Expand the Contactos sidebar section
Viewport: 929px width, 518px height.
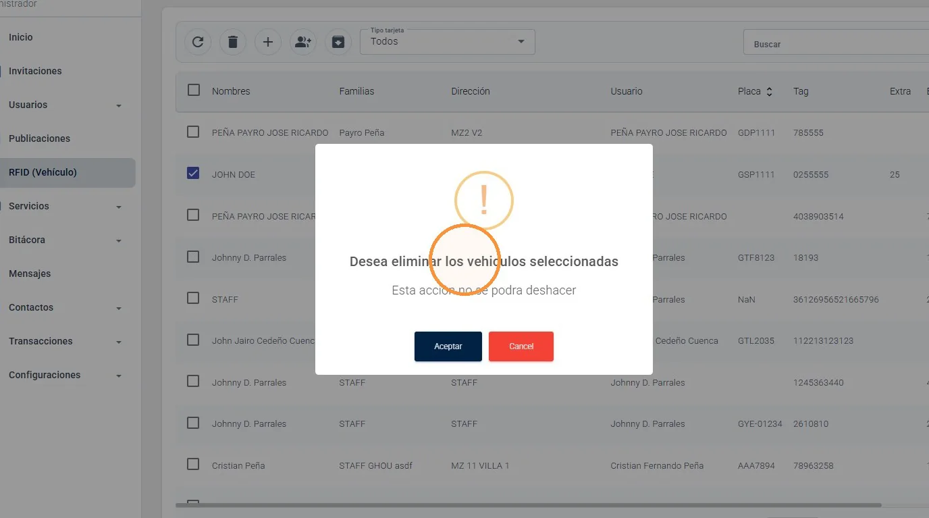119,308
